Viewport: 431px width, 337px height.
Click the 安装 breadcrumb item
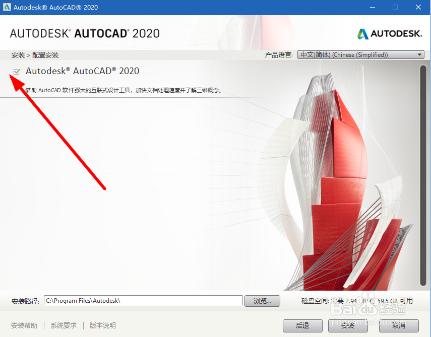point(18,55)
